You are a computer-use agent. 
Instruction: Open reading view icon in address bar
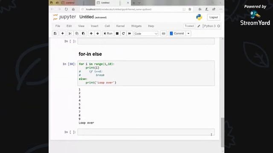pos(184,9)
